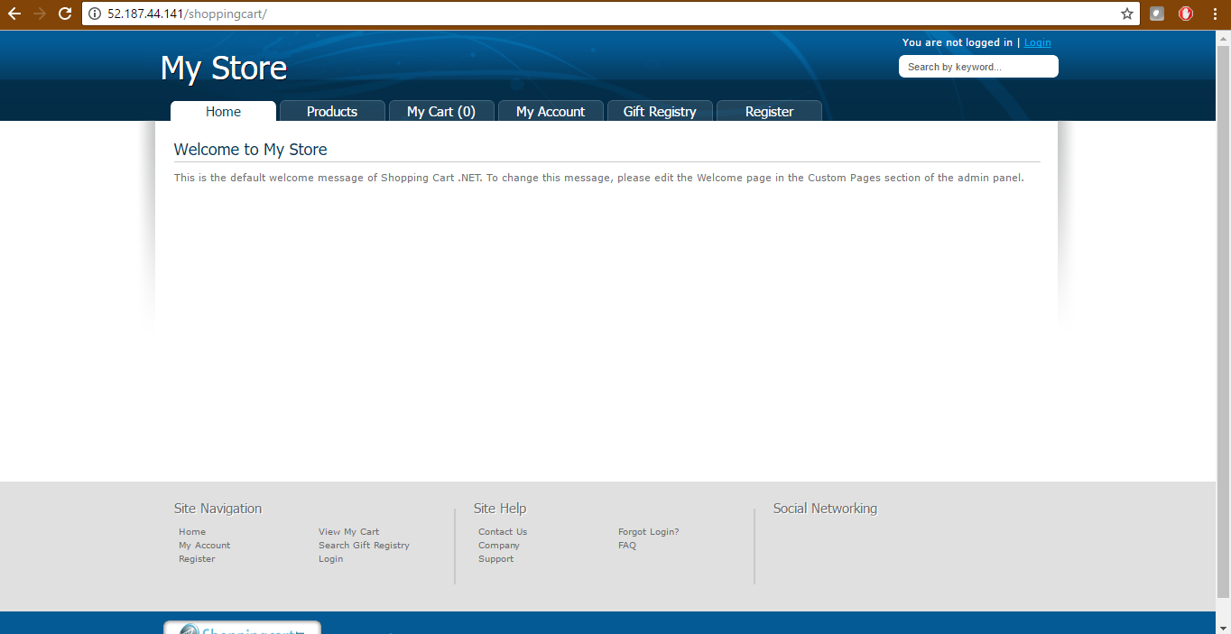The width and height of the screenshot is (1231, 634).
Task: Click the Login link in the header
Action: pos(1037,42)
